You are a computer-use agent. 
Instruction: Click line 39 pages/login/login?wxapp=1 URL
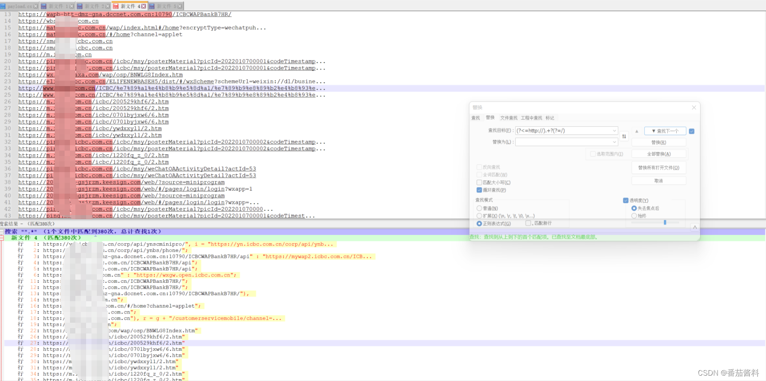point(135,189)
